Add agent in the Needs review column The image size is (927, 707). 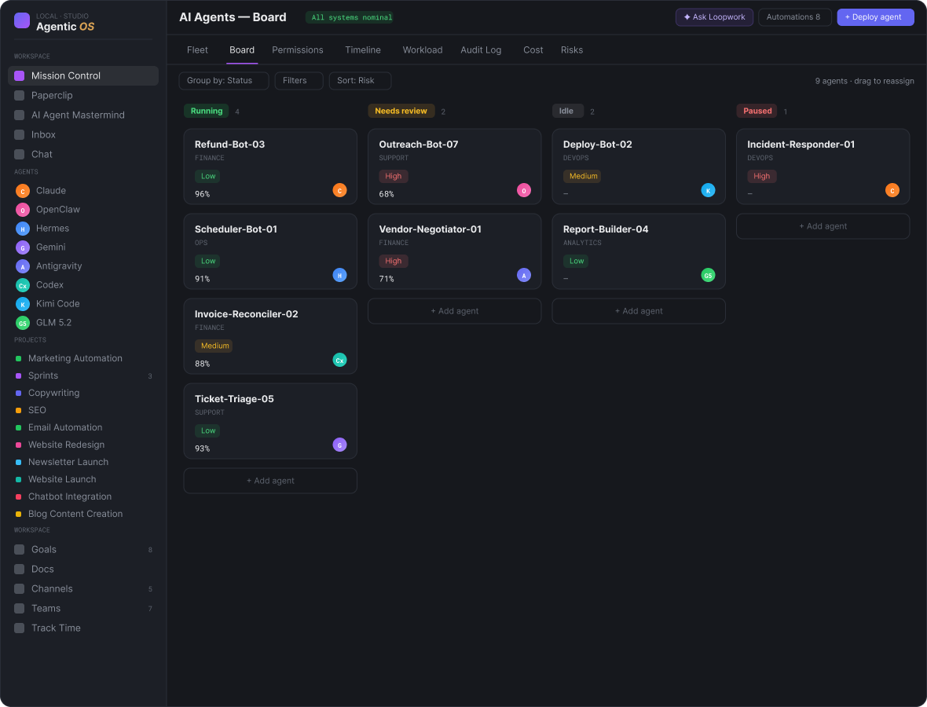pyautogui.click(x=455, y=311)
